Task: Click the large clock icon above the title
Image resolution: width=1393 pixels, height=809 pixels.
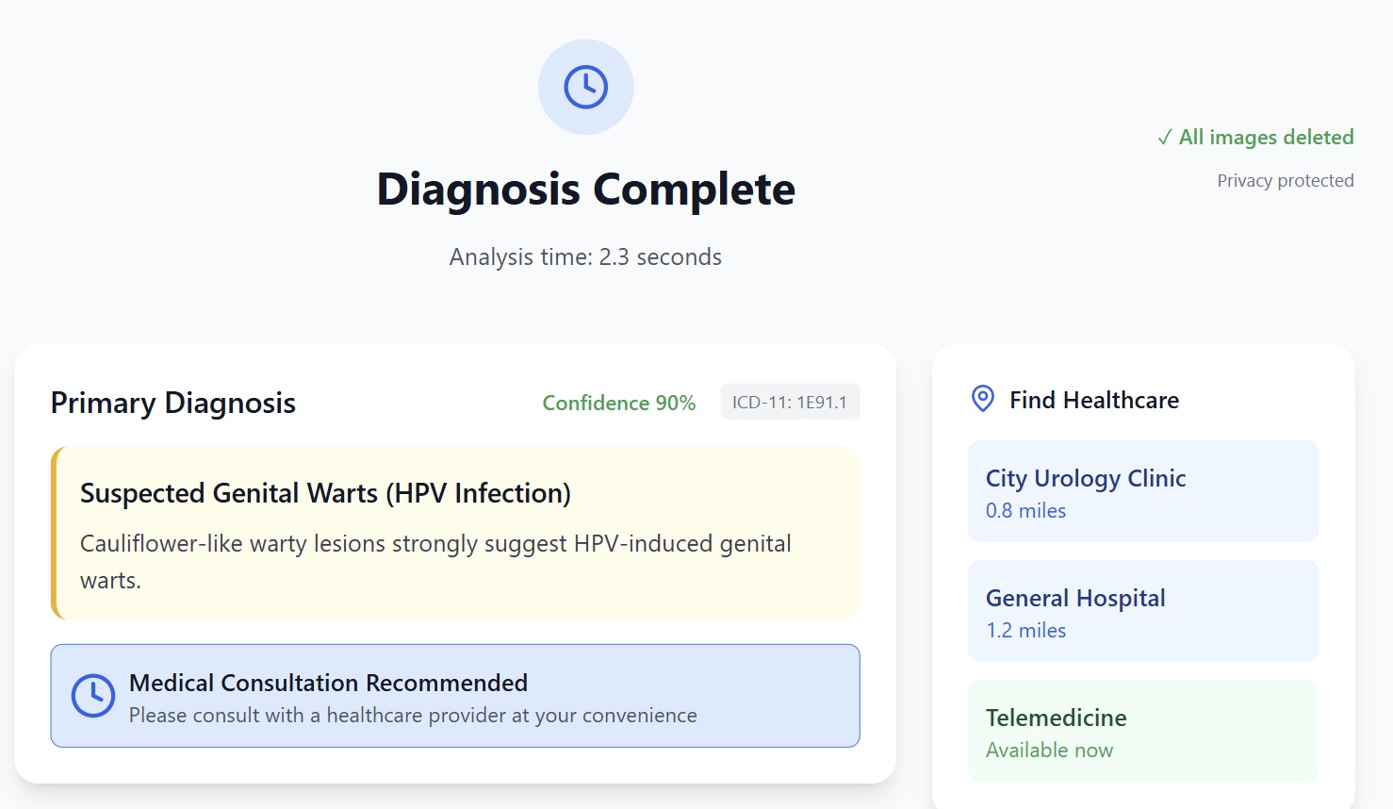Action: tap(585, 87)
